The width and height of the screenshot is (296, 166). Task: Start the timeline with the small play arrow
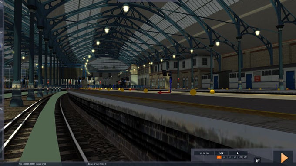coord(238,153)
